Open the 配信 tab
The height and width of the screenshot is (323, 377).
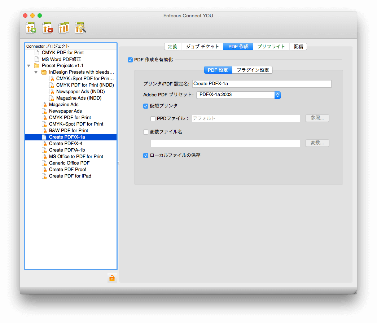298,47
